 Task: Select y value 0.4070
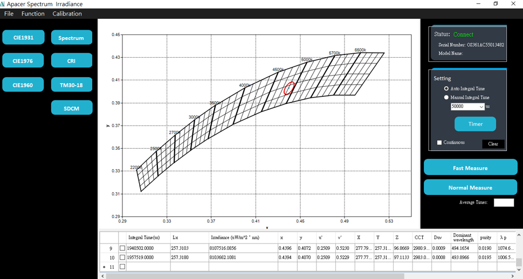pos(306,257)
